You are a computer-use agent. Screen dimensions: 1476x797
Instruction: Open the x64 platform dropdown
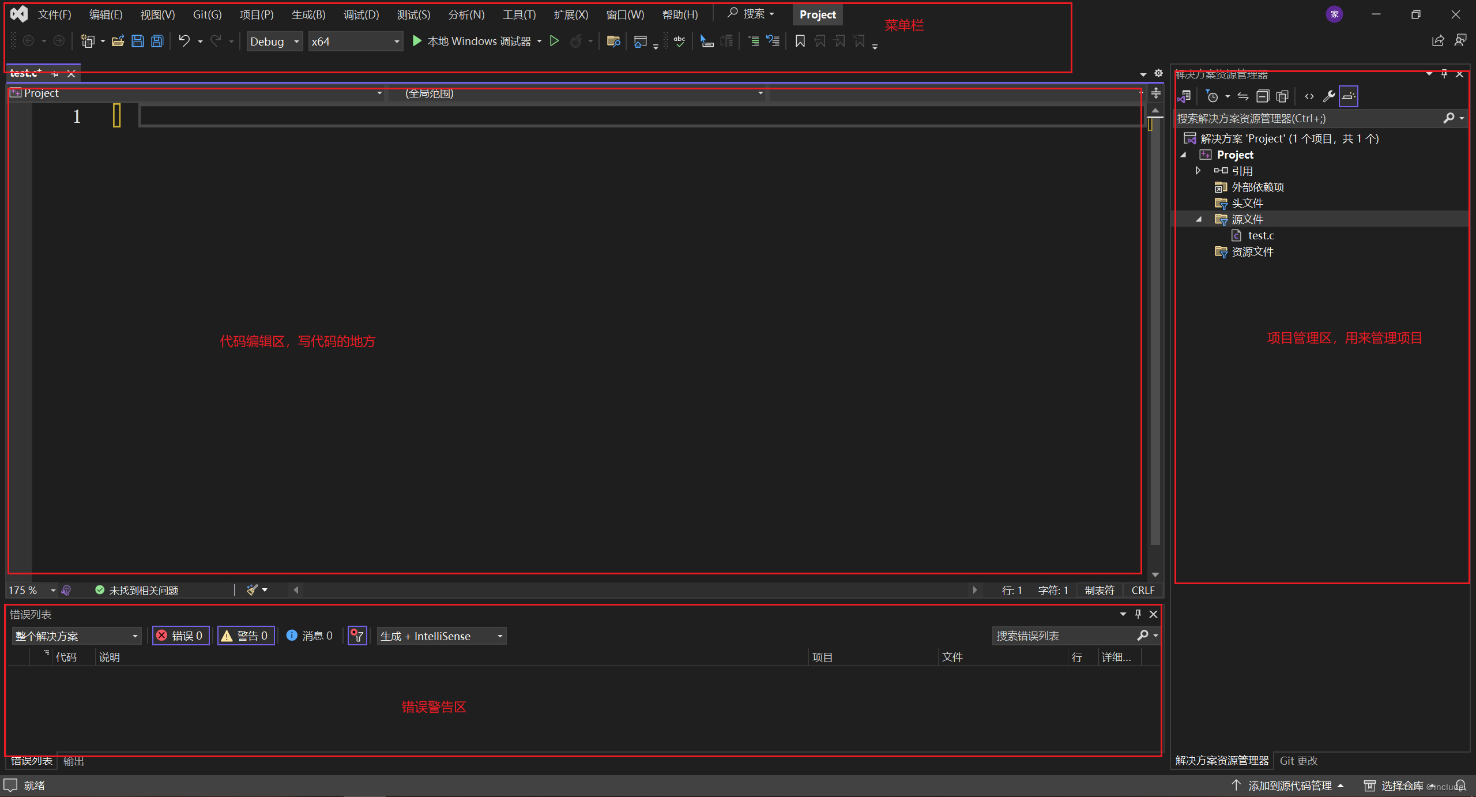356,42
